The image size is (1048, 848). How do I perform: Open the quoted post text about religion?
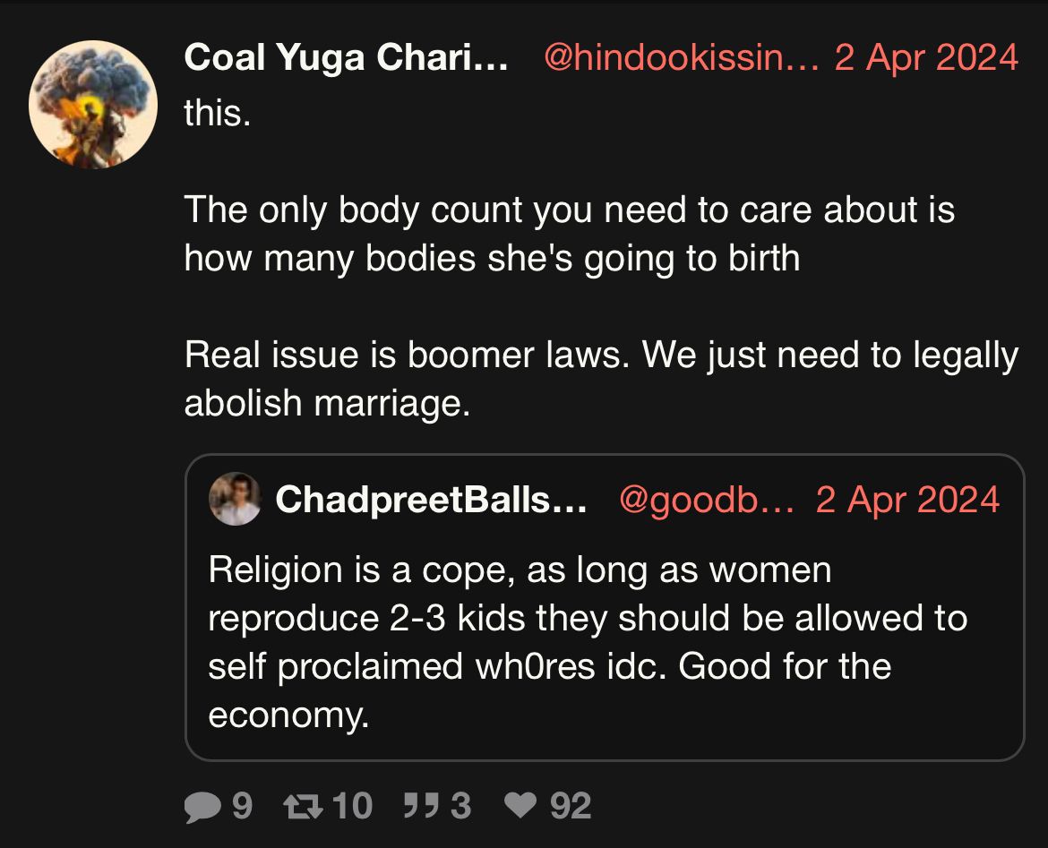point(588,642)
